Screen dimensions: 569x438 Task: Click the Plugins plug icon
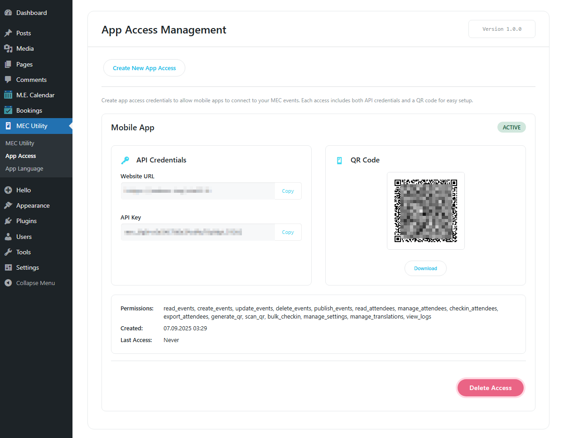coord(8,221)
